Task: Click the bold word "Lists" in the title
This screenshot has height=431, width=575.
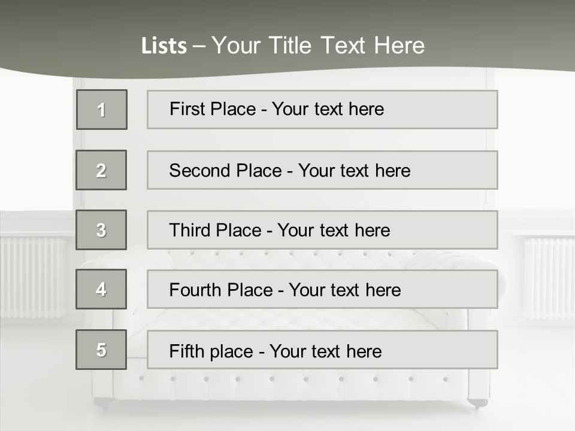Action: (x=164, y=45)
